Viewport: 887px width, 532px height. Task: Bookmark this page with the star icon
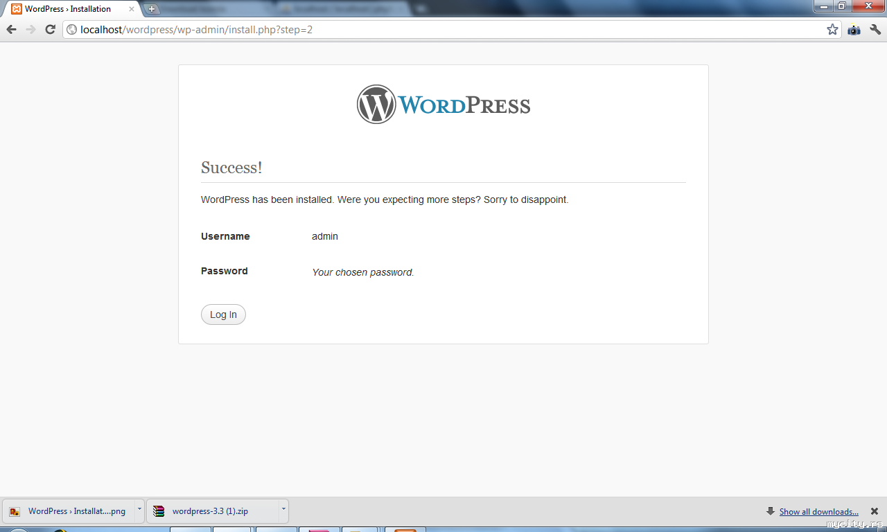(x=832, y=30)
